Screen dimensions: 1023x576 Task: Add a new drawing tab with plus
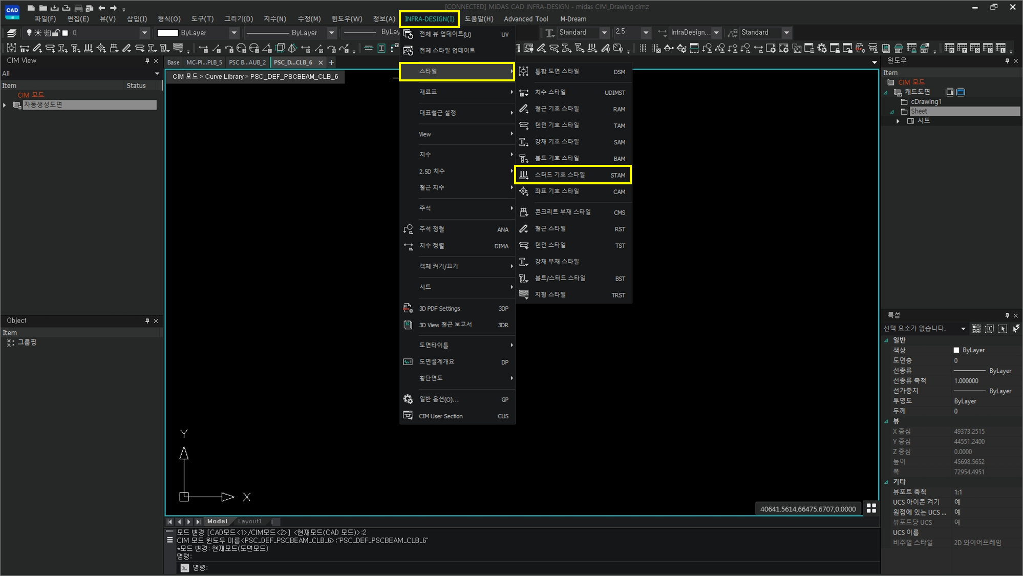point(331,62)
